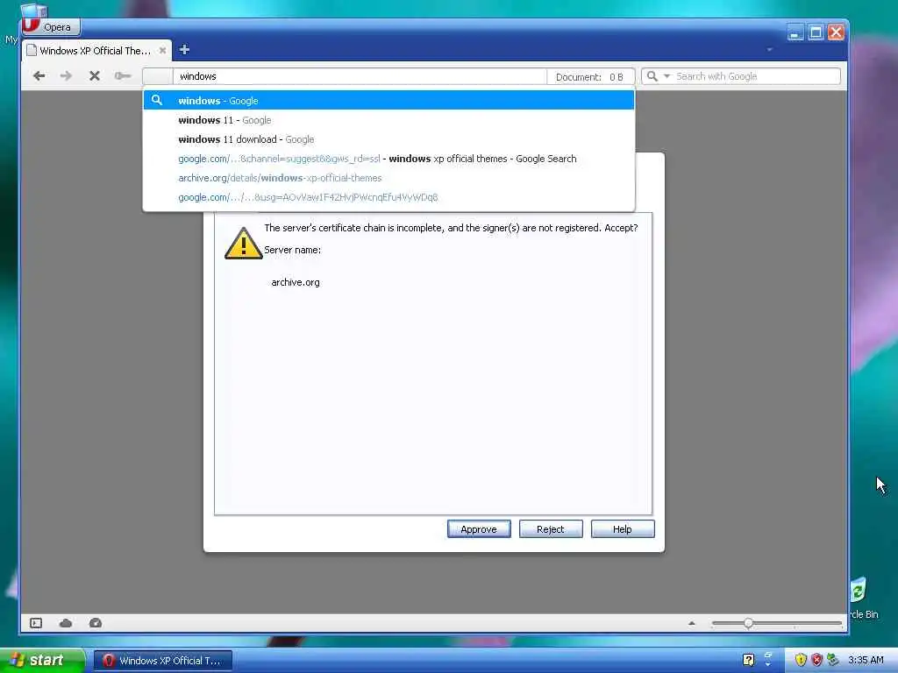
Task: Click the Document: 0 B progress field
Action: [590, 77]
